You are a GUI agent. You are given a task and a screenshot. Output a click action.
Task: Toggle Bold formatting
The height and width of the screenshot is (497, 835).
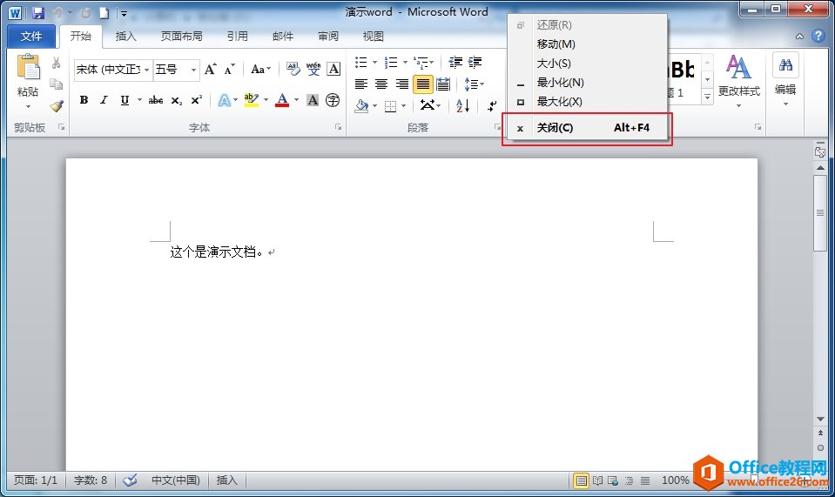click(84, 100)
